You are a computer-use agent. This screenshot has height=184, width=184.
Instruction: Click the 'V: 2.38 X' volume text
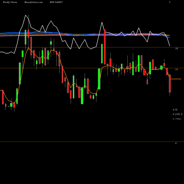coord(178,114)
